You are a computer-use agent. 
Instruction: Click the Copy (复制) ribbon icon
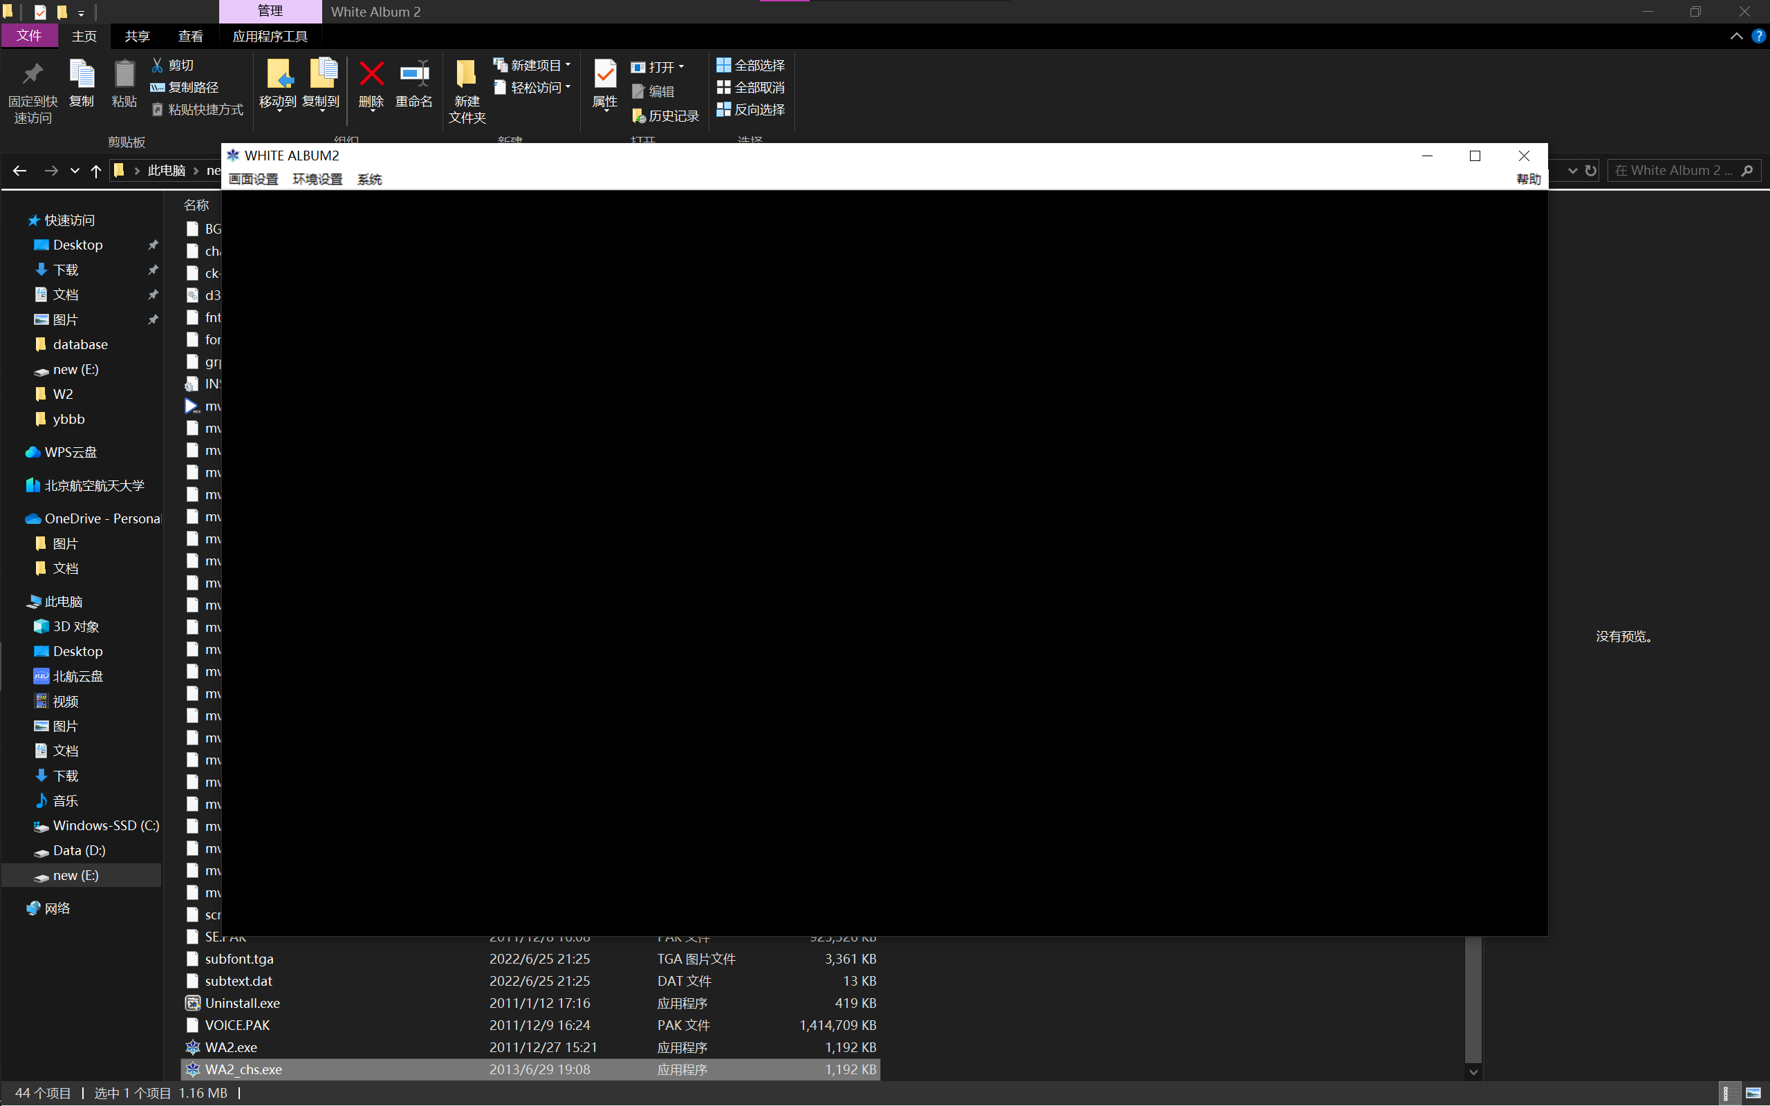coord(81,75)
